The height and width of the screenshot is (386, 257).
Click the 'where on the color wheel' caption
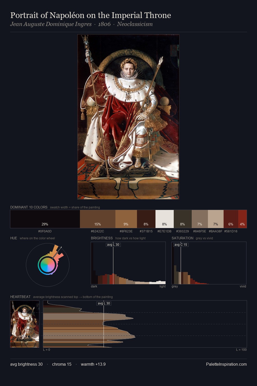37,238
